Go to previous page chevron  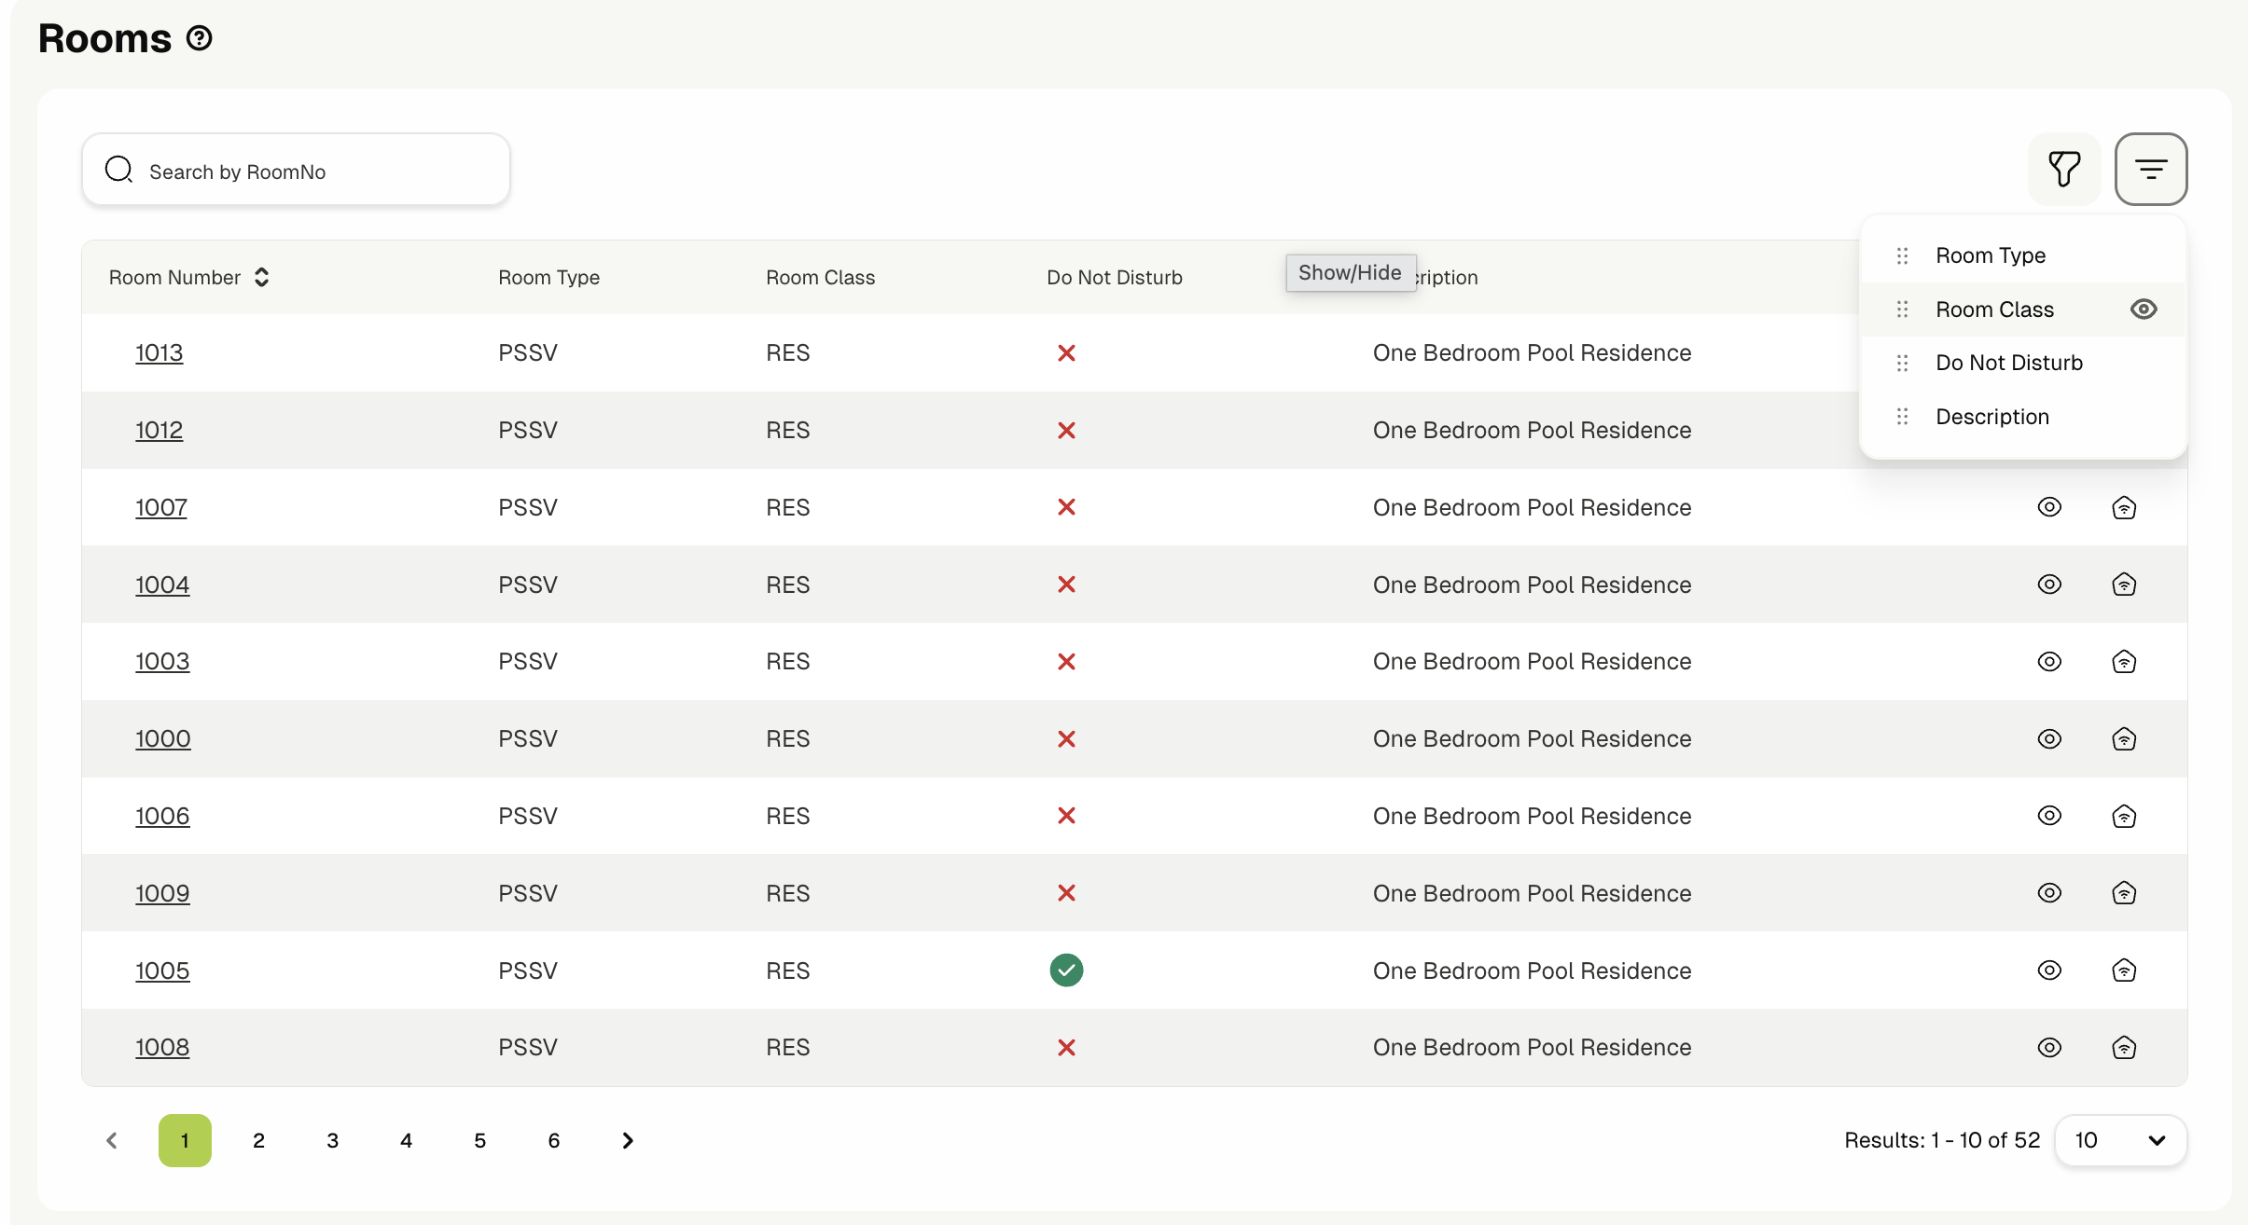pos(112,1140)
